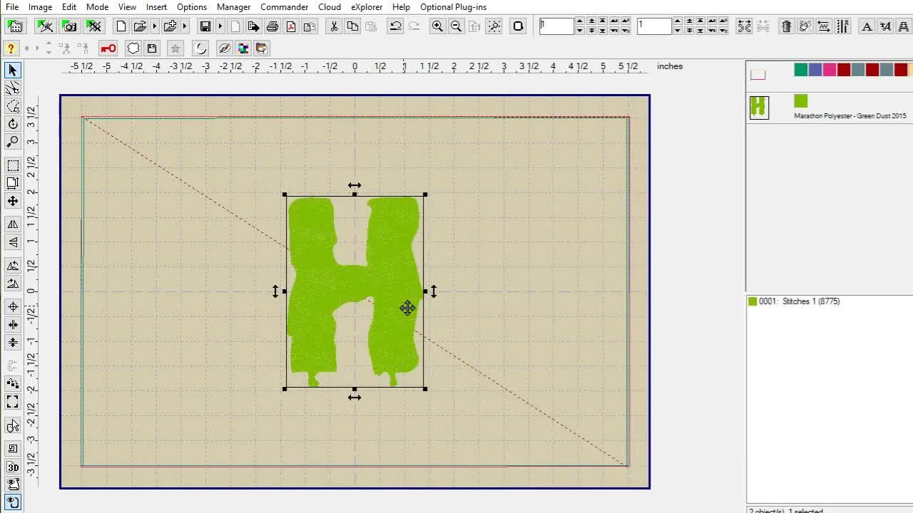Click the colorful pixel mosaic icon
The image size is (913, 513).
[243, 48]
